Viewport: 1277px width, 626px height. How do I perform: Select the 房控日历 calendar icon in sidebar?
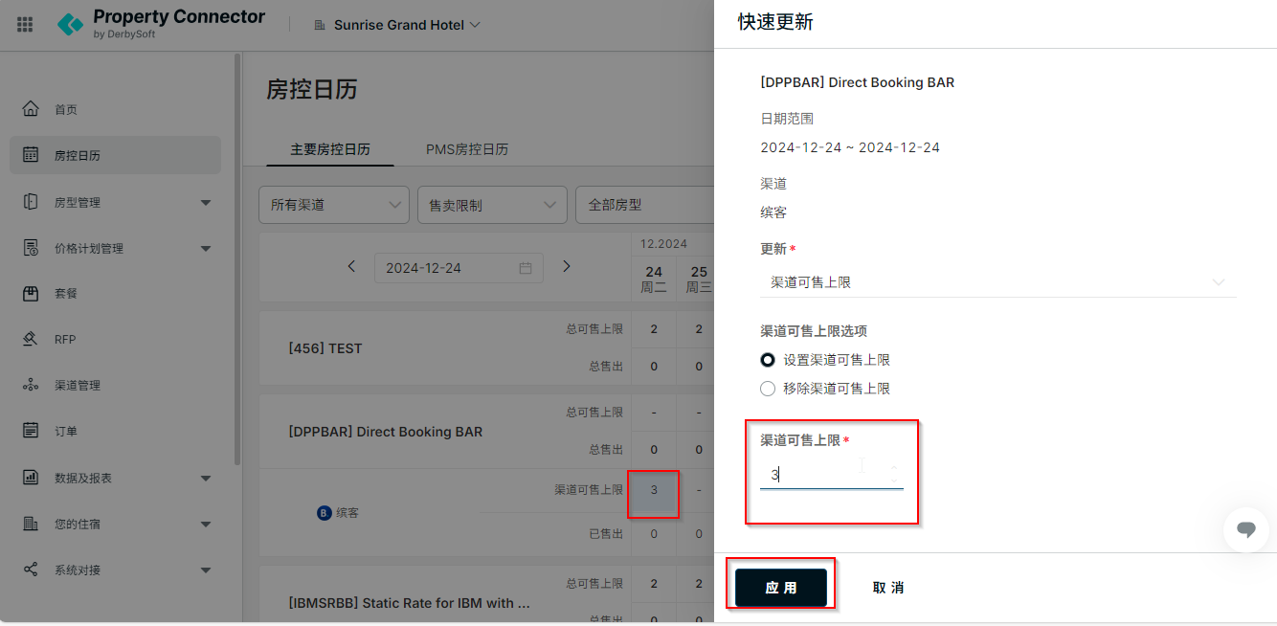pos(31,155)
